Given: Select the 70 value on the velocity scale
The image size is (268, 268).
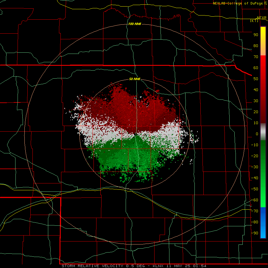Looking at the screenshot, I should (x=256, y=57).
